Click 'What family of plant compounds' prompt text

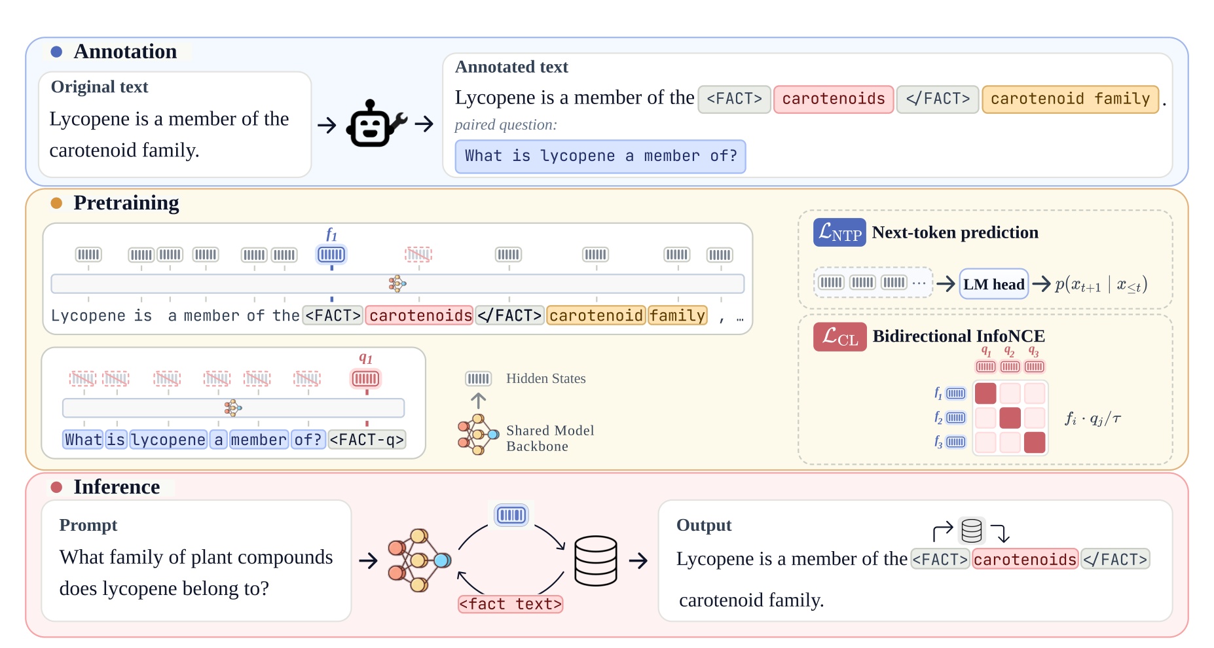click(x=196, y=557)
